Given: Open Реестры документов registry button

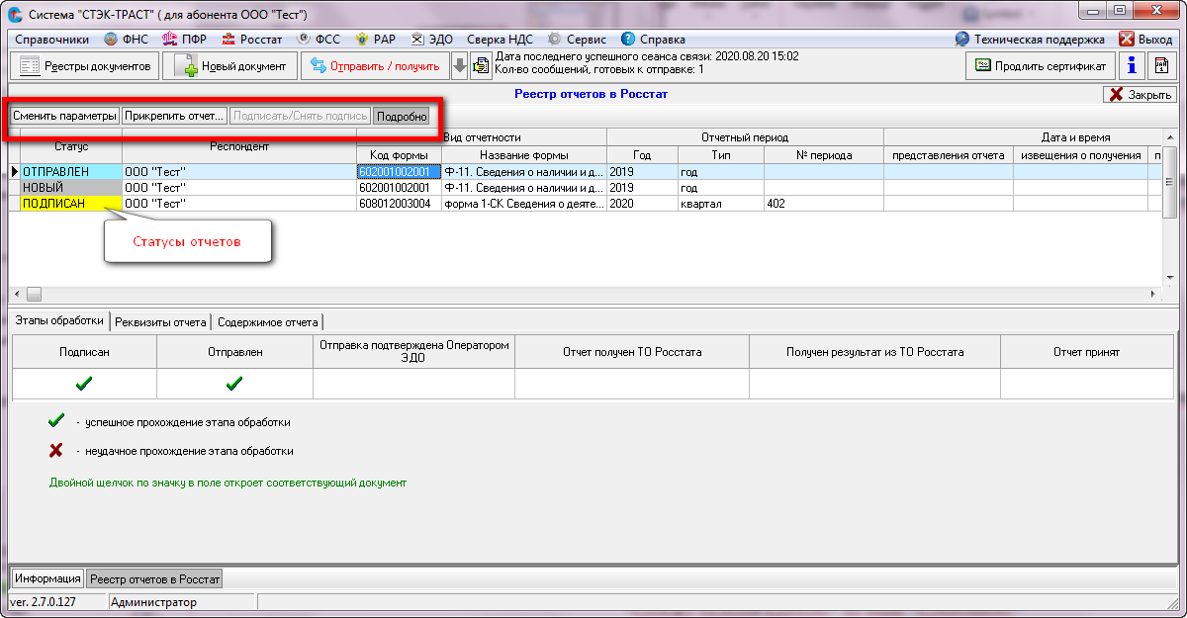Looking at the screenshot, I should coord(84,66).
